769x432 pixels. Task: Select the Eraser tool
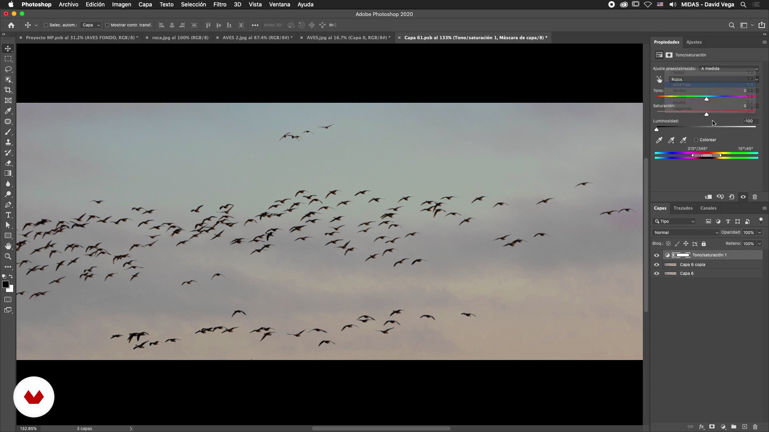click(x=8, y=163)
